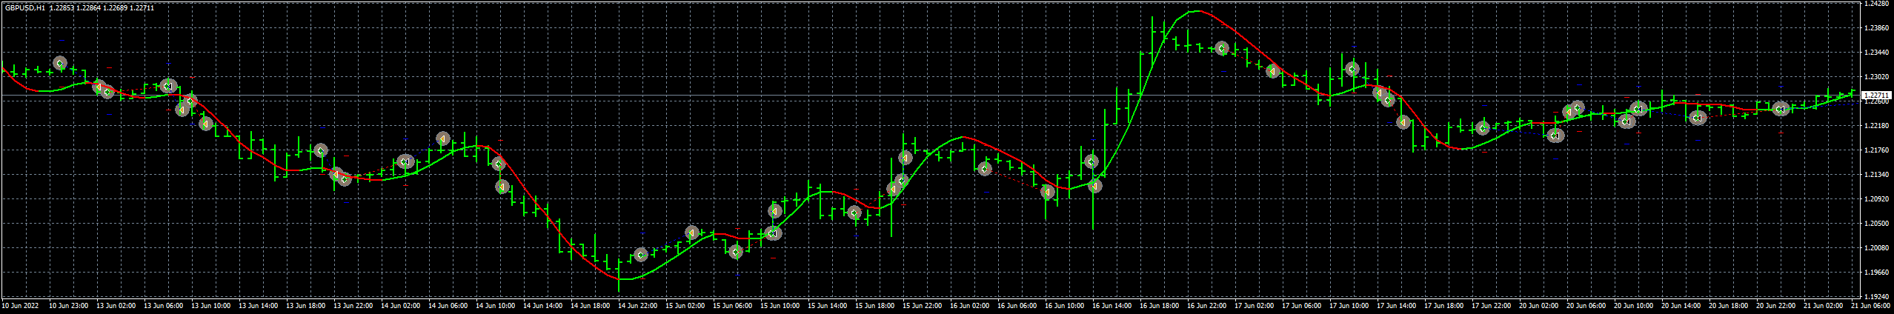This screenshot has width=1894, height=314.
Task: Click the 20 Jun 22:00 time label
Action: [x=1776, y=305]
